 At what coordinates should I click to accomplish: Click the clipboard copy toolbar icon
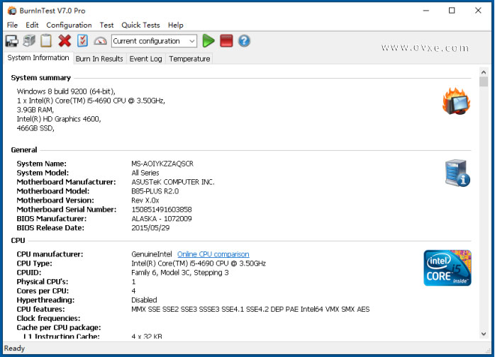(x=46, y=41)
